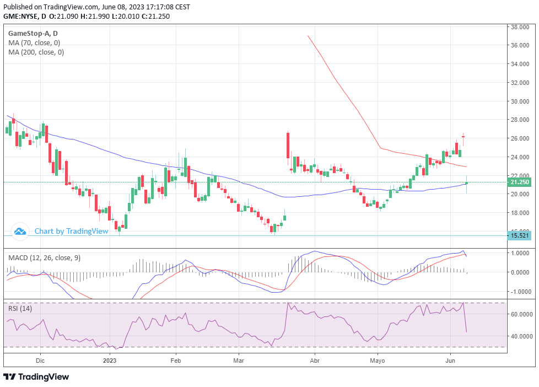The height and width of the screenshot is (387, 539).
Task: Click the 18.000 price axis label
Action: 520,213
